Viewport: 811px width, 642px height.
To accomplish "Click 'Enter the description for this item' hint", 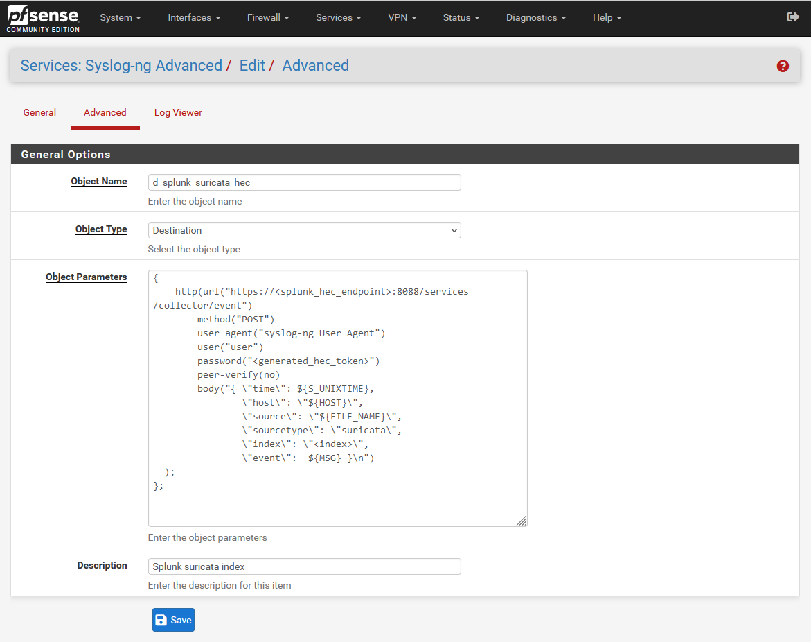I will pyautogui.click(x=220, y=585).
